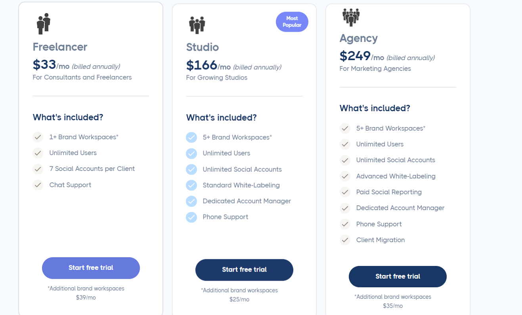Click Agency additional brand workspaces $35/mo note
The image size is (522, 315).
pyautogui.click(x=393, y=301)
